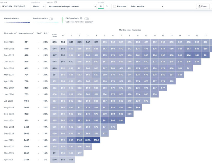
Task: Click the Predictive data legend gradient
Action: click(x=46, y=22)
